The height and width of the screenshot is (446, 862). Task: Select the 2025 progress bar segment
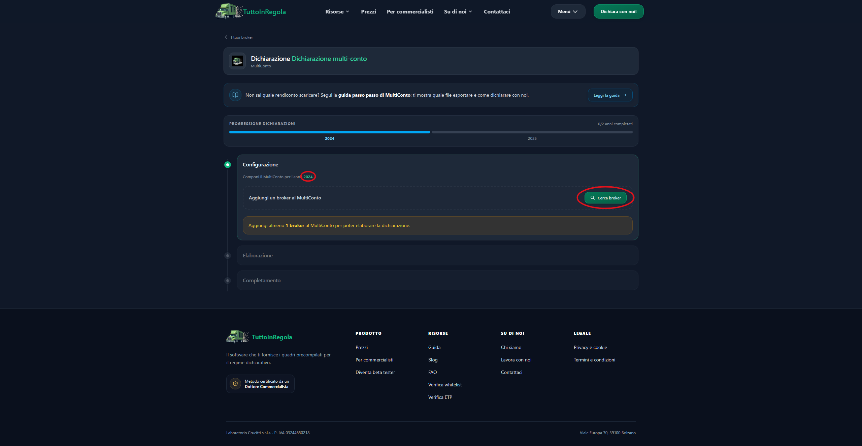click(x=532, y=132)
